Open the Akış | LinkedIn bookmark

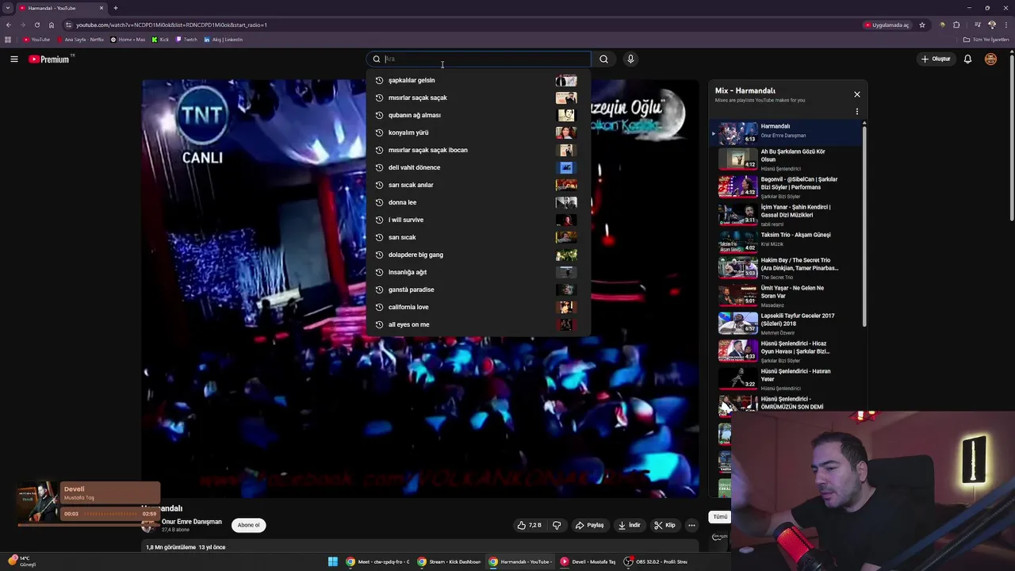pos(224,40)
